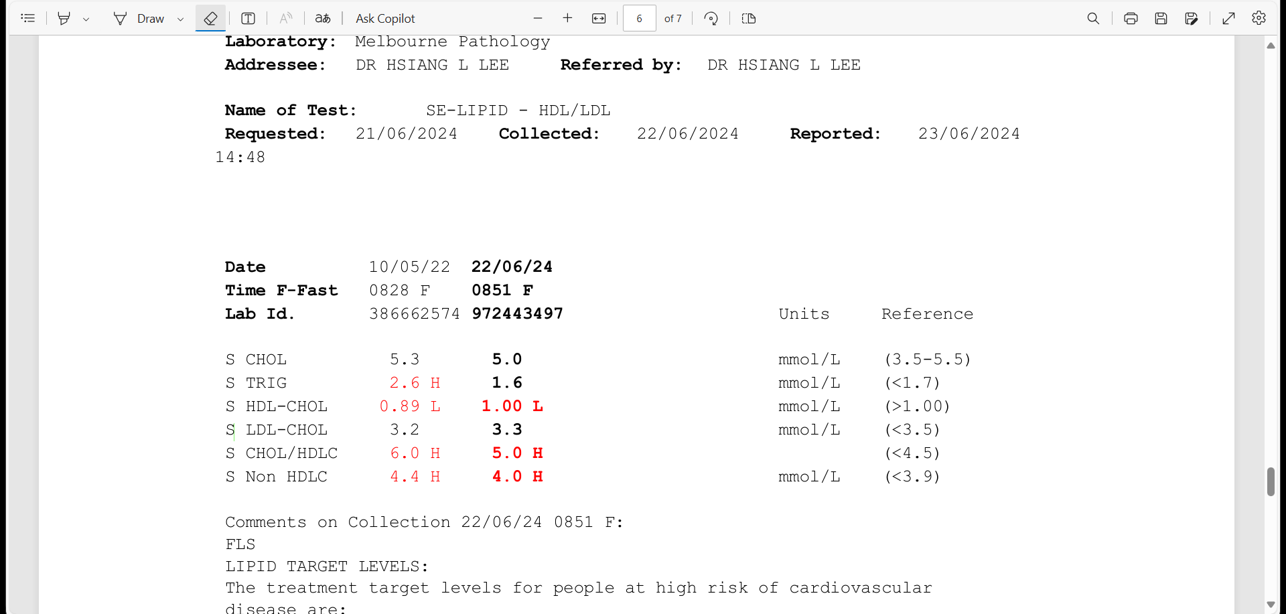Save the PDF
The image size is (1286, 614).
tap(1161, 18)
